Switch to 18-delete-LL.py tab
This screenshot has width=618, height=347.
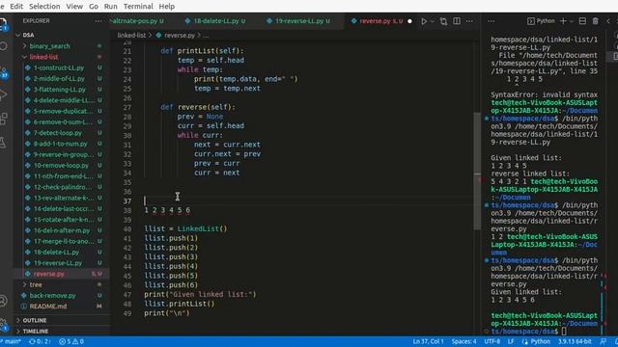(215, 21)
